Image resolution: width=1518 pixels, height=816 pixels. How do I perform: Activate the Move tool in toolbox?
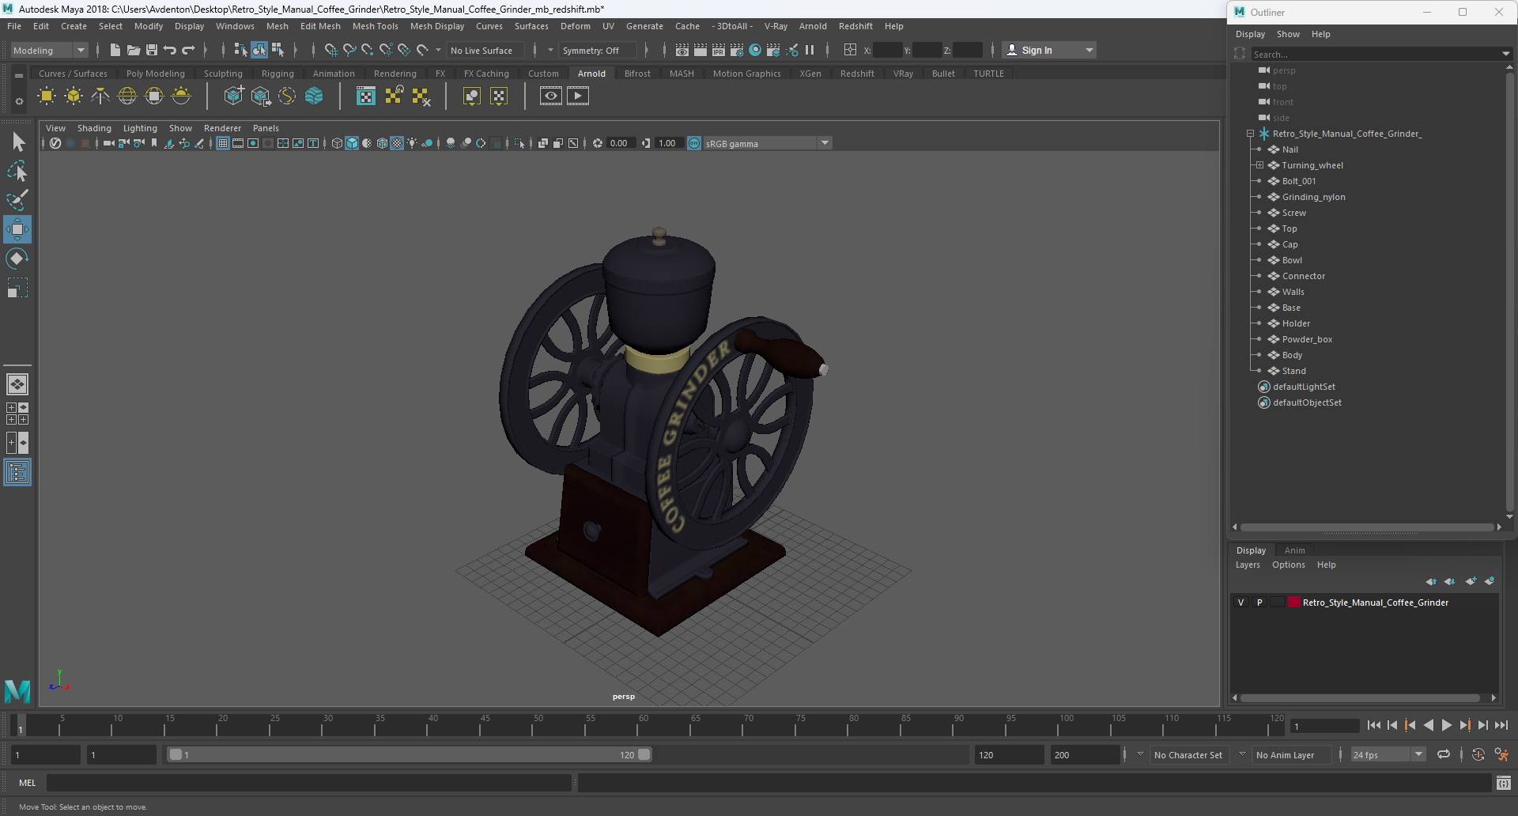17,229
